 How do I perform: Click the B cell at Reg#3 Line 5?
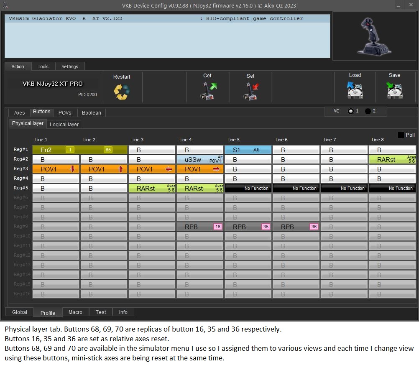tap(248, 169)
